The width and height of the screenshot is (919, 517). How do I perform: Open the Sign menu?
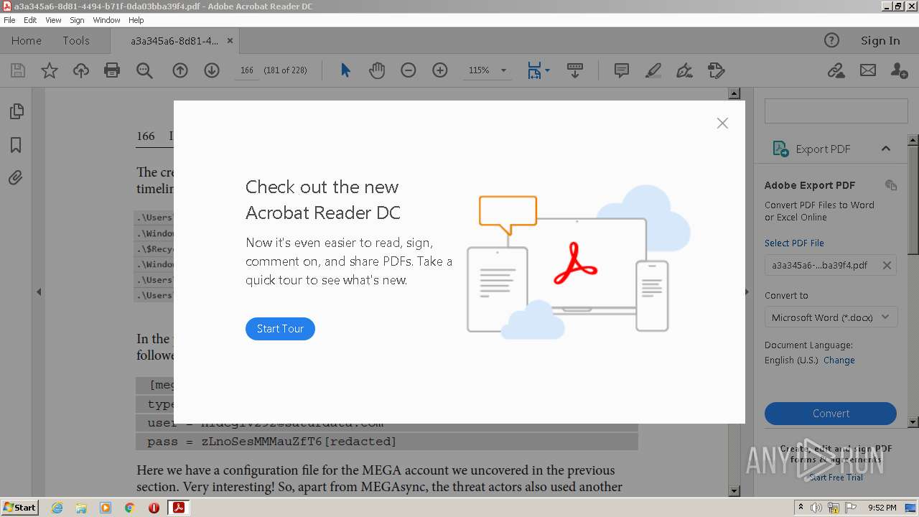pos(77,20)
